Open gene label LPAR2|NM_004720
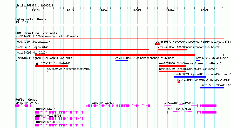The width and height of the screenshot is (231, 128). click(27, 103)
